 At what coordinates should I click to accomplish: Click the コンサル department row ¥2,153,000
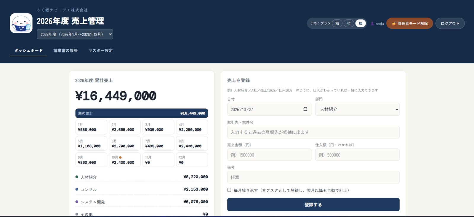(x=142, y=189)
